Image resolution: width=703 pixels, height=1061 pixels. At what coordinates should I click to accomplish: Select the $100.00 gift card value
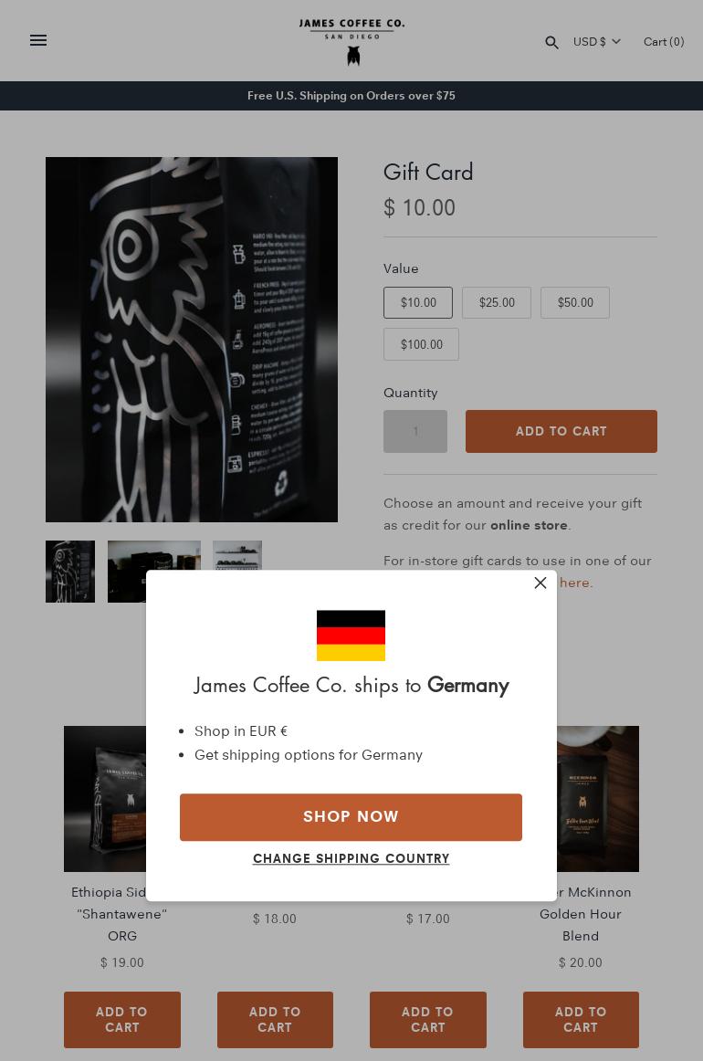click(422, 344)
